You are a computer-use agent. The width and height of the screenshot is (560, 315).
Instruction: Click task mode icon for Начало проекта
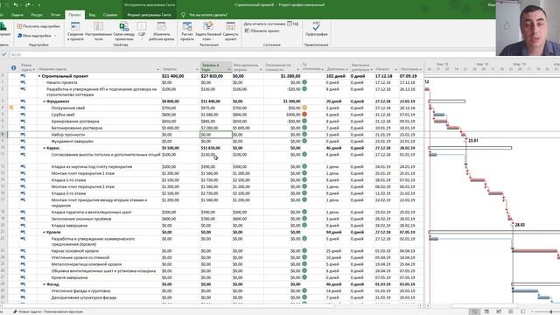click(x=24, y=82)
